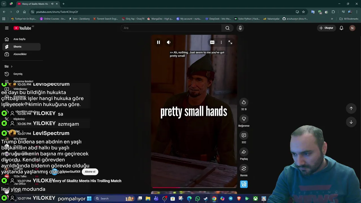This screenshot has height=203, width=361.
Task: Focus the Ara search field
Action: [171, 28]
